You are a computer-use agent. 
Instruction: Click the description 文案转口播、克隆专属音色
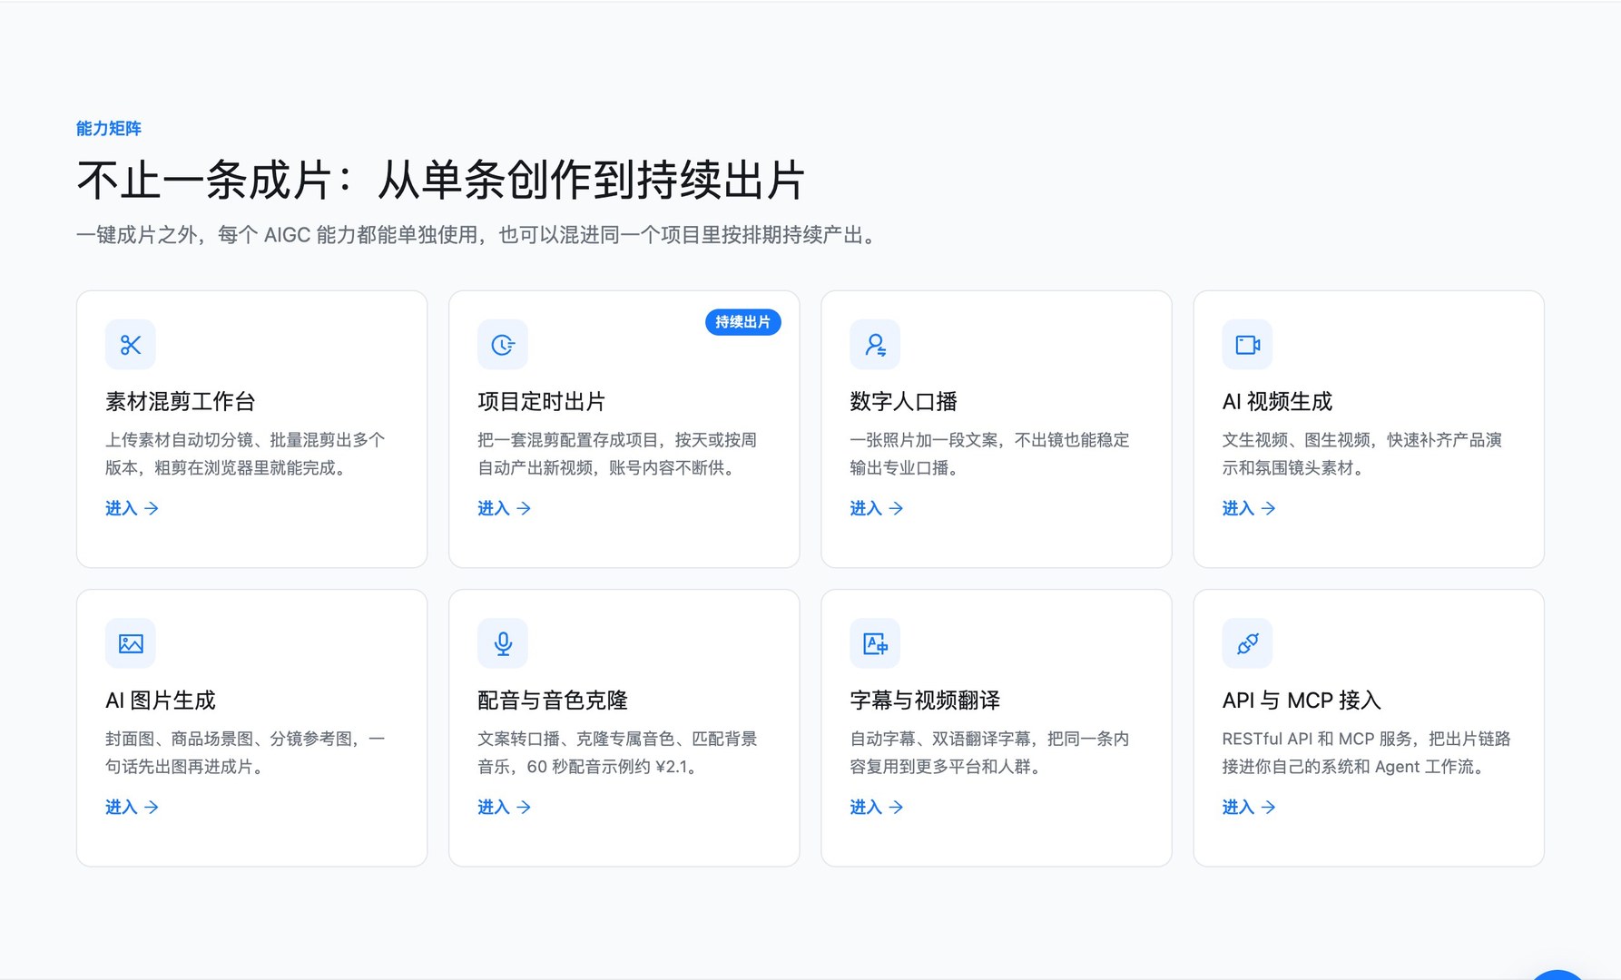618,752
